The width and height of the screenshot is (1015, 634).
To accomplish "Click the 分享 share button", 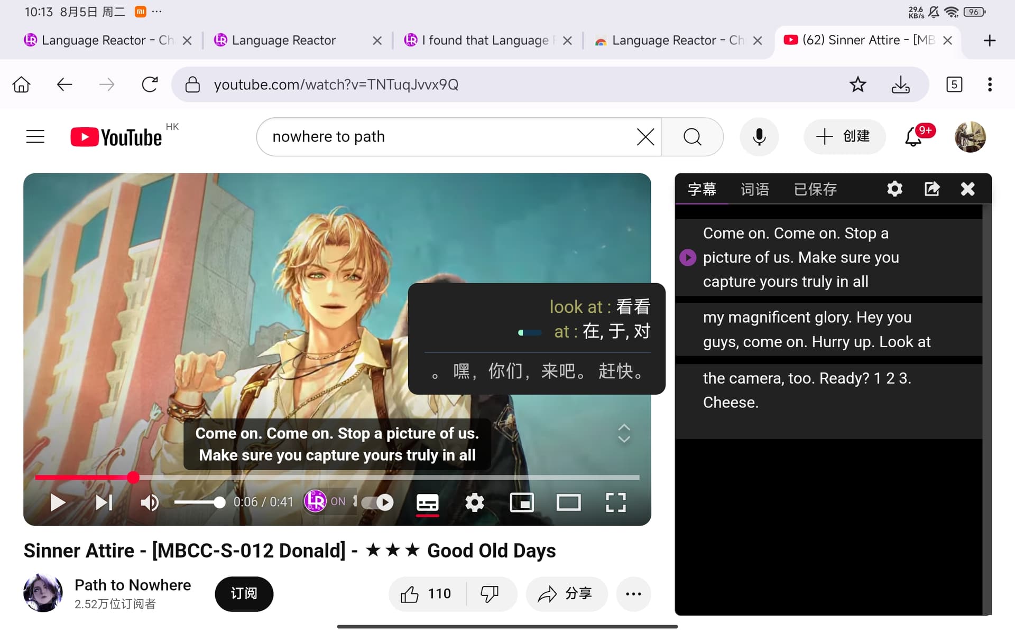I will tap(566, 594).
